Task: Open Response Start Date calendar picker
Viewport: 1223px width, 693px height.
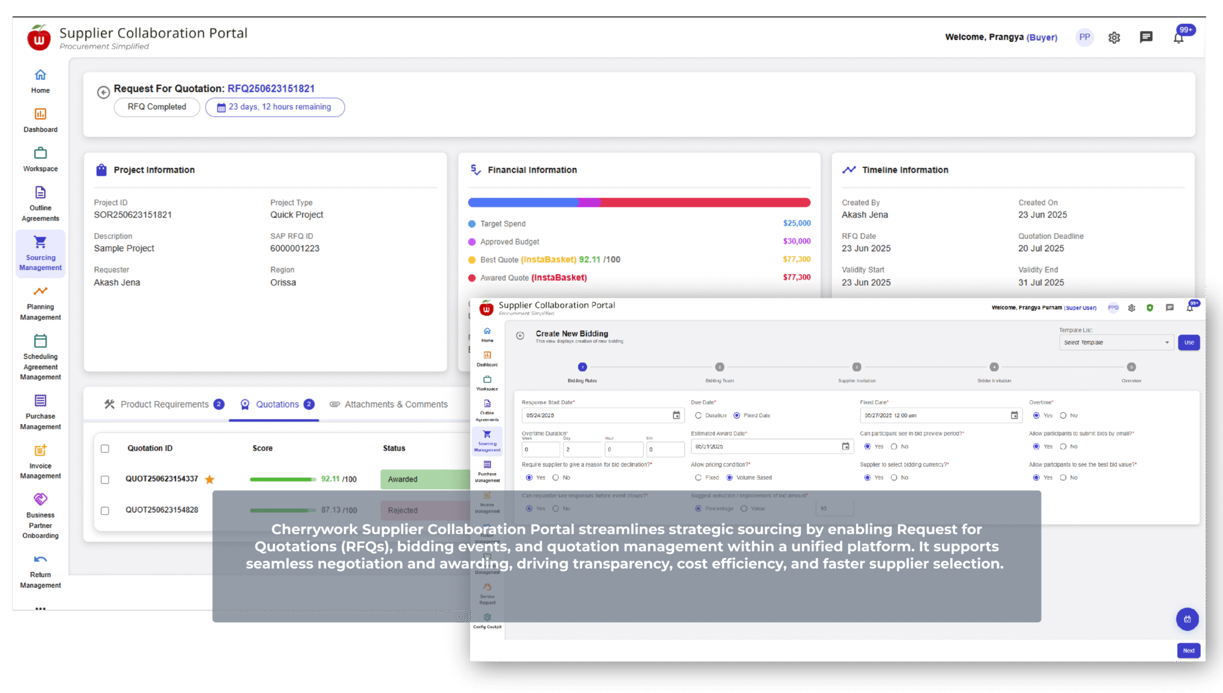Action: pos(676,415)
